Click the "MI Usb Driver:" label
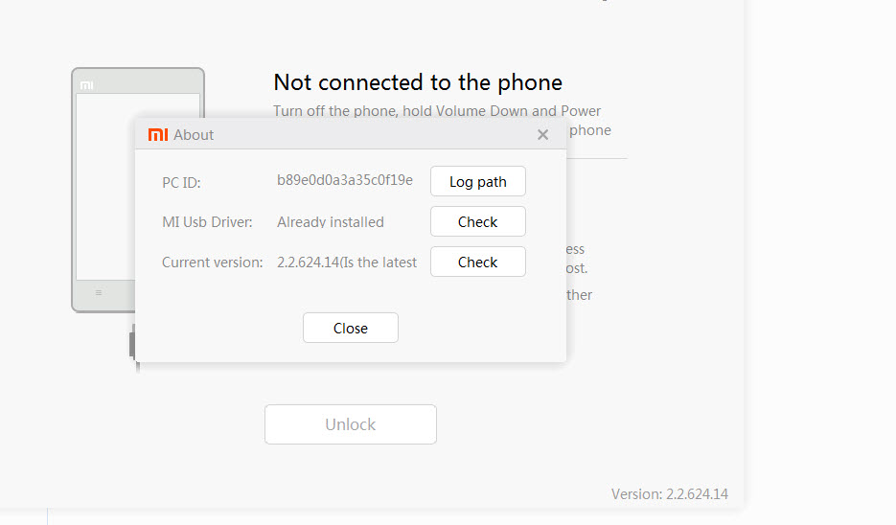This screenshot has height=525, width=896. (207, 222)
